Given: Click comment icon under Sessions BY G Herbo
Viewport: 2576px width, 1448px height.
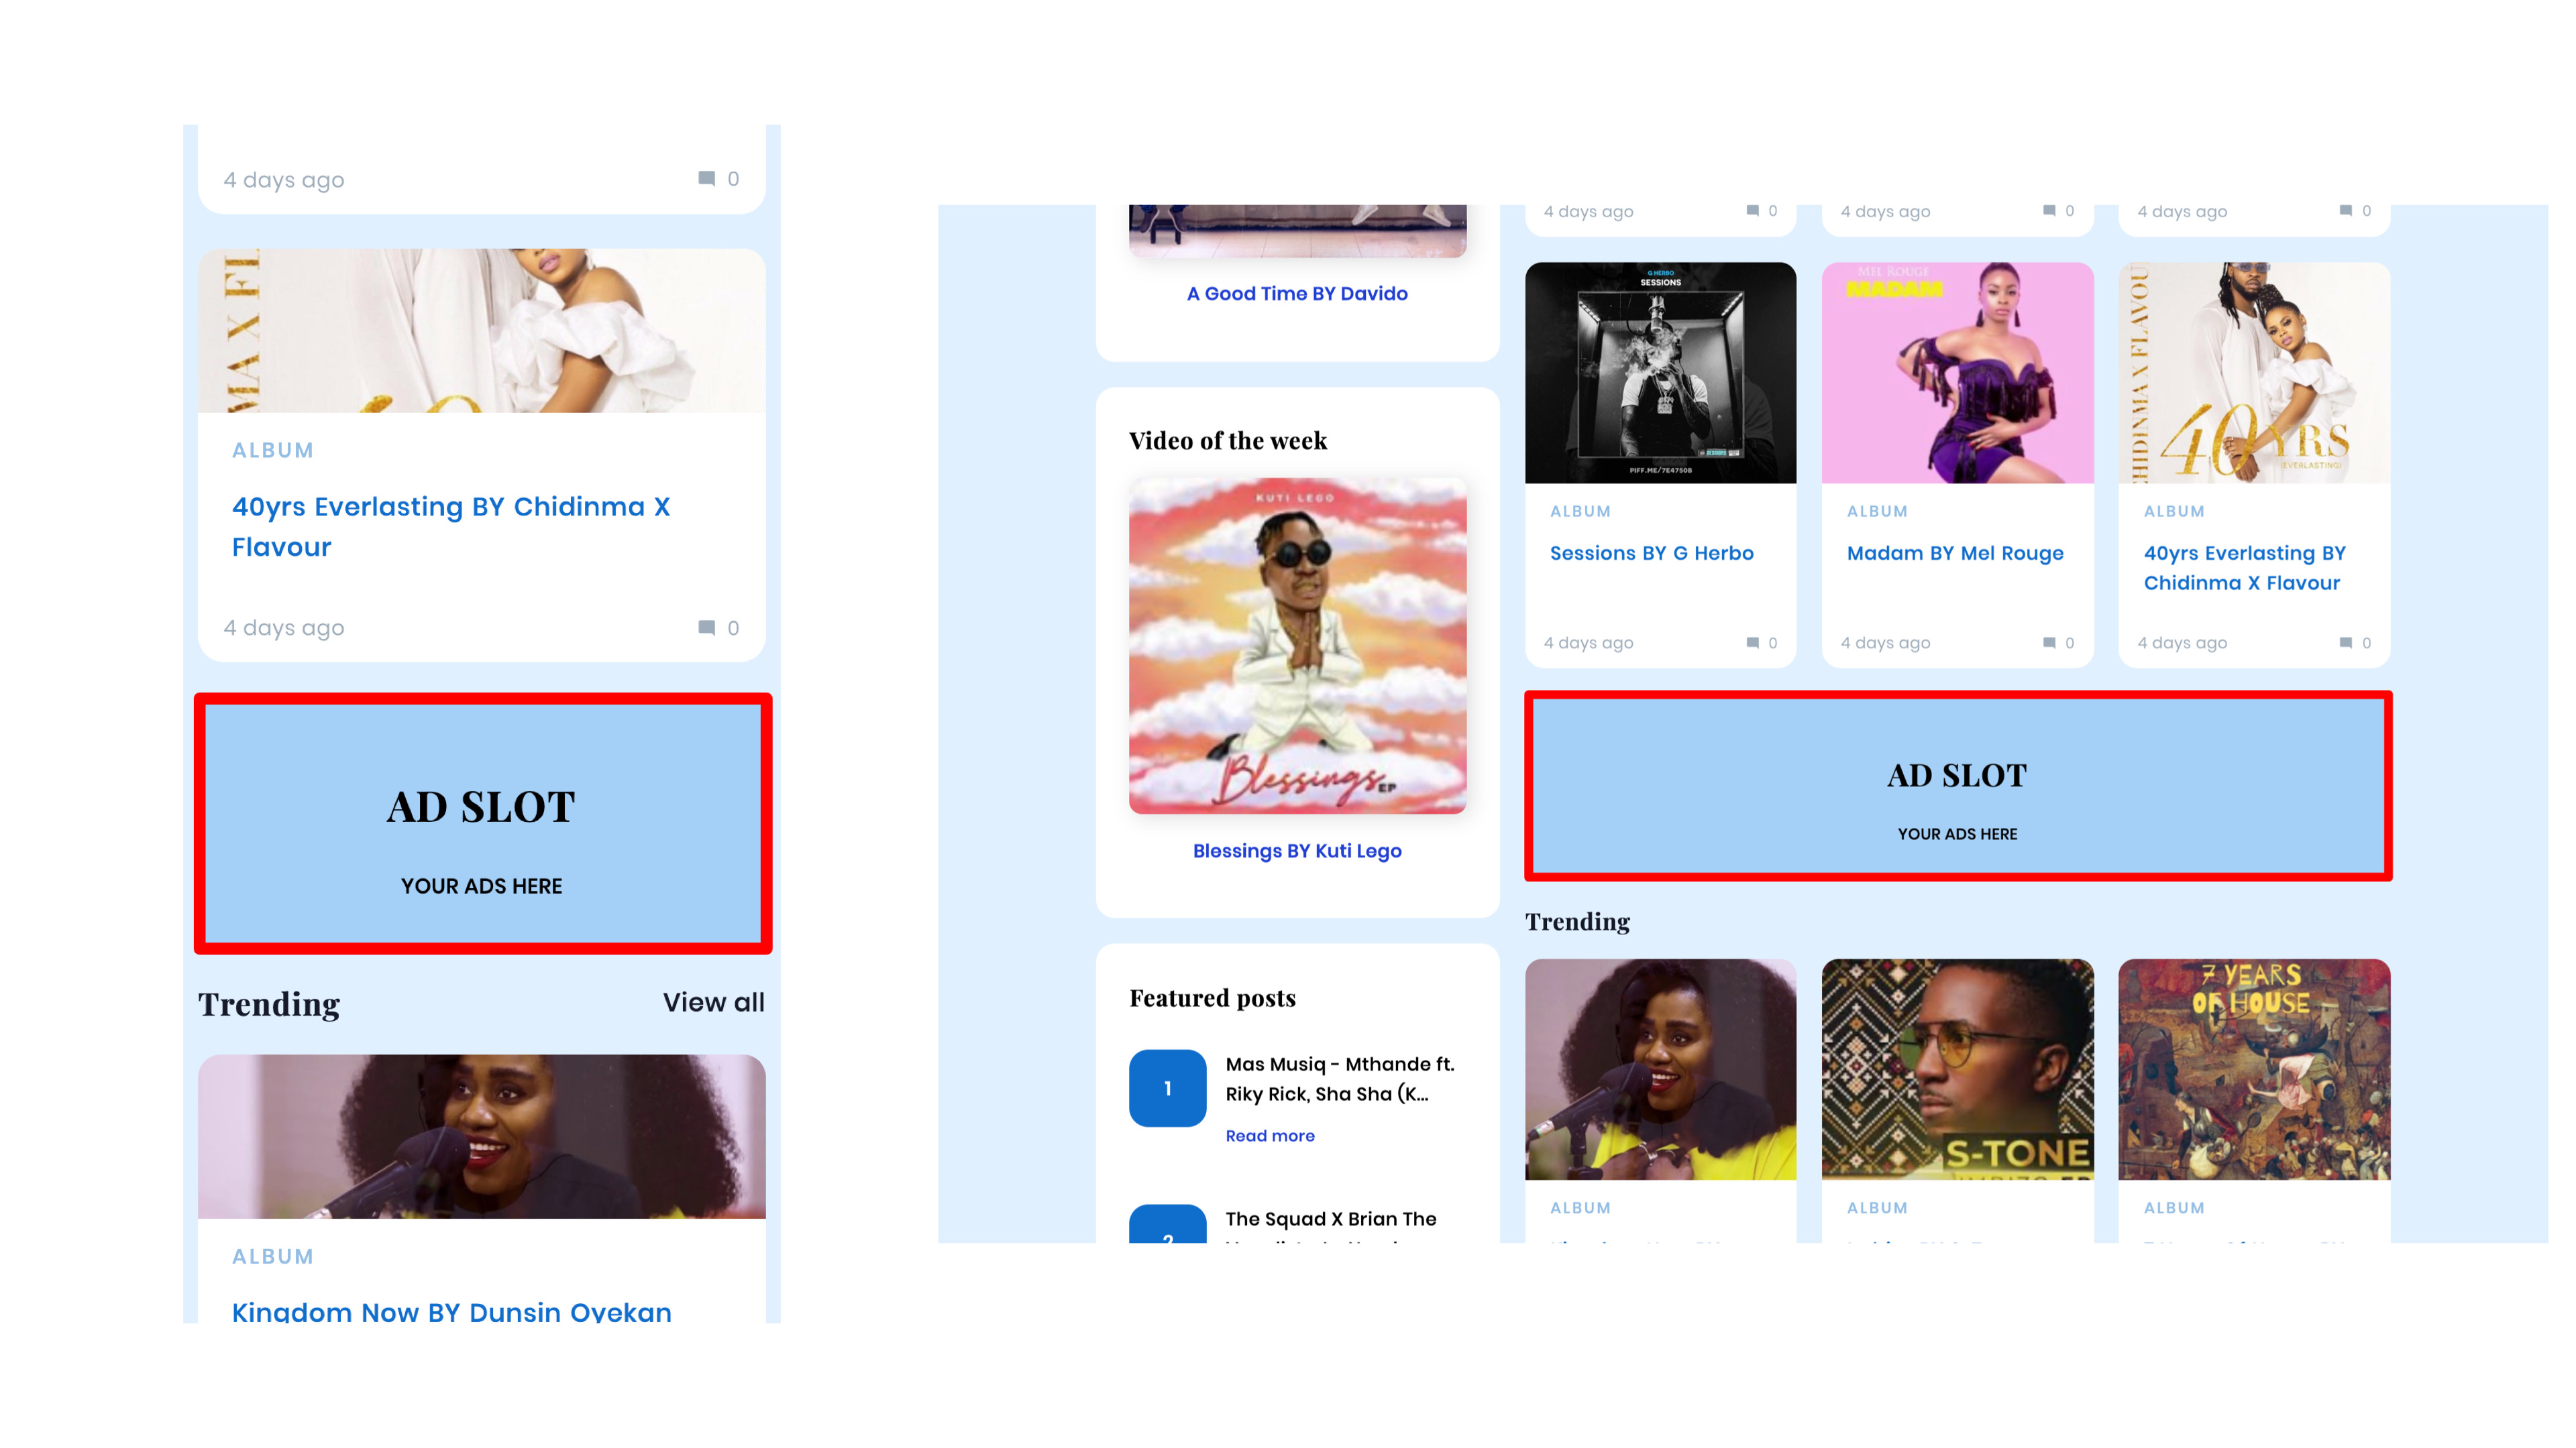Looking at the screenshot, I should pyautogui.click(x=1752, y=643).
